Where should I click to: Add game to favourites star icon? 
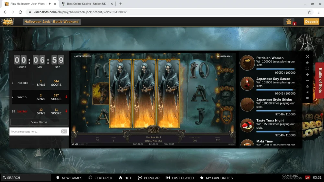(307, 63)
